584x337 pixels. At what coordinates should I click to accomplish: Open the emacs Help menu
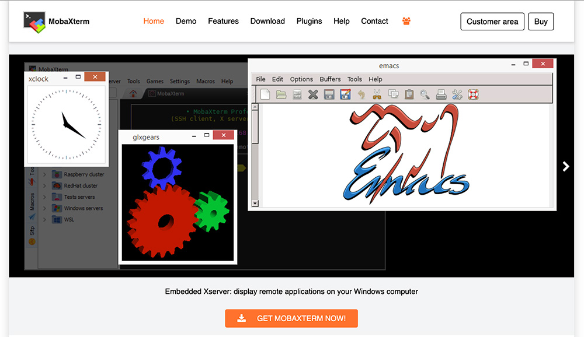[x=376, y=79]
